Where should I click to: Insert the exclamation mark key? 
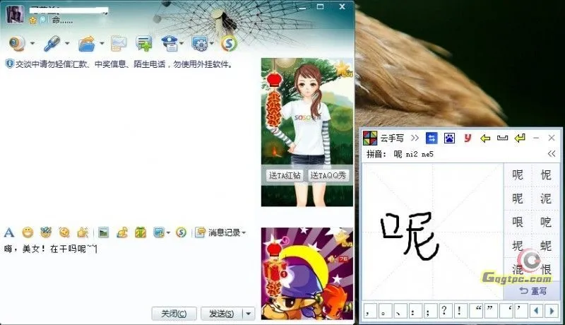coord(460,311)
